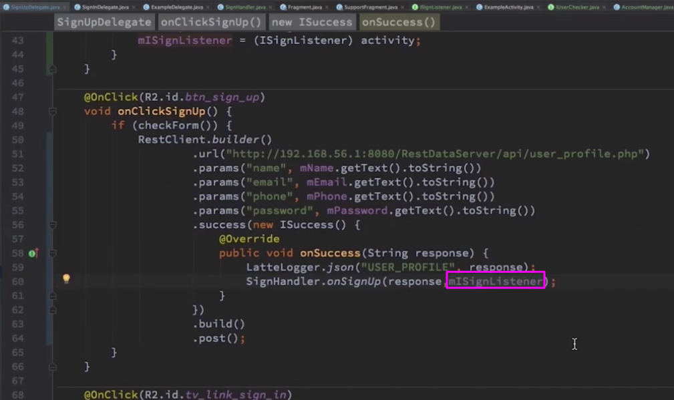The height and width of the screenshot is (400, 674).
Task: Close the Fragment.java tab
Action: [x=327, y=7]
